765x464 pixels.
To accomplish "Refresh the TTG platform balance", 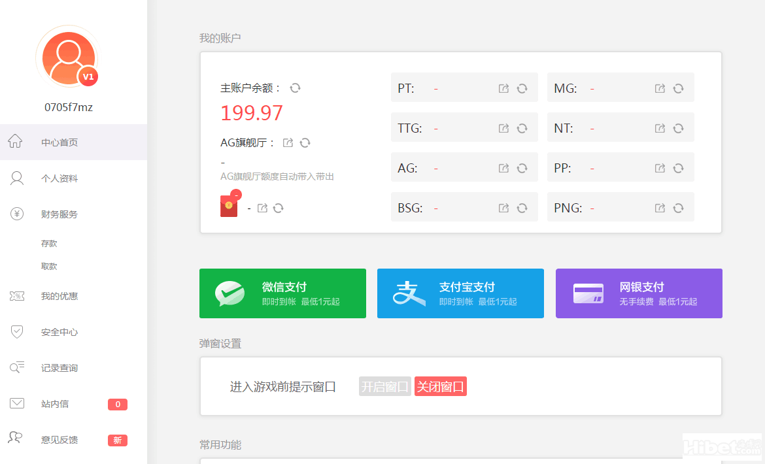I will 522,128.
